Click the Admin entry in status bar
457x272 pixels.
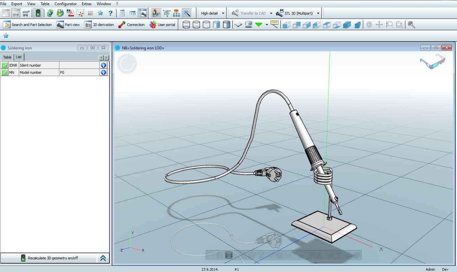(430, 269)
